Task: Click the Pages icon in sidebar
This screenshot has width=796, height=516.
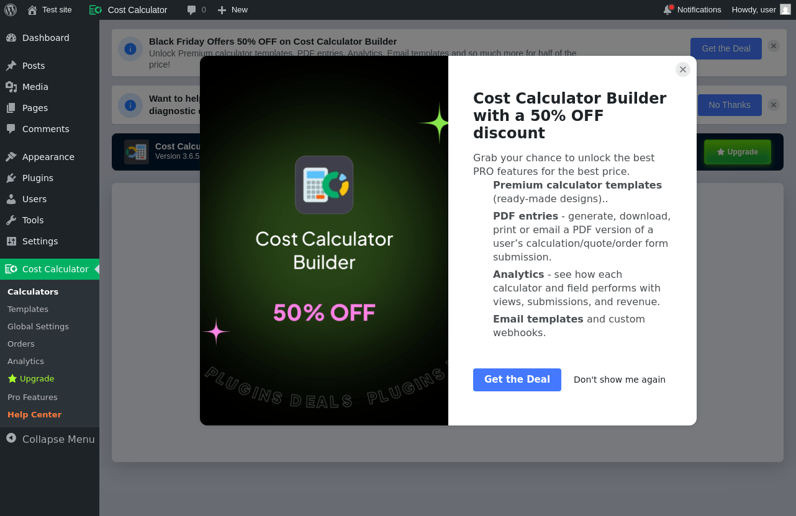Action: click(11, 108)
